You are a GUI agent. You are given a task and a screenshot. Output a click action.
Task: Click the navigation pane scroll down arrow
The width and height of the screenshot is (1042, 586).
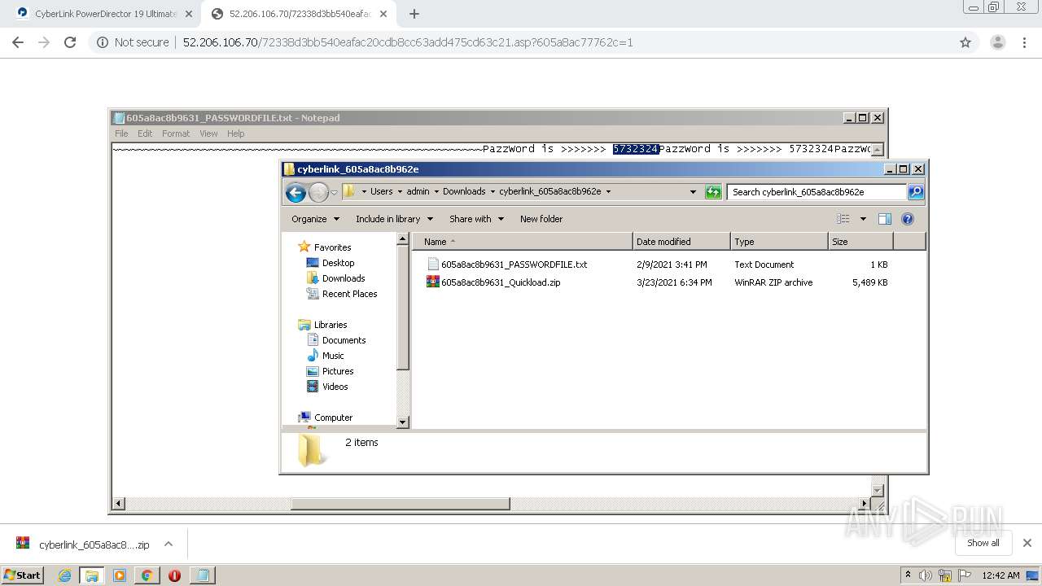(402, 422)
